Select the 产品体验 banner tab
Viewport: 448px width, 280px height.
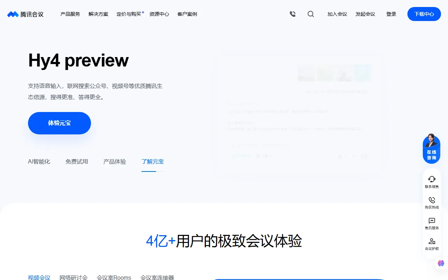pos(115,162)
